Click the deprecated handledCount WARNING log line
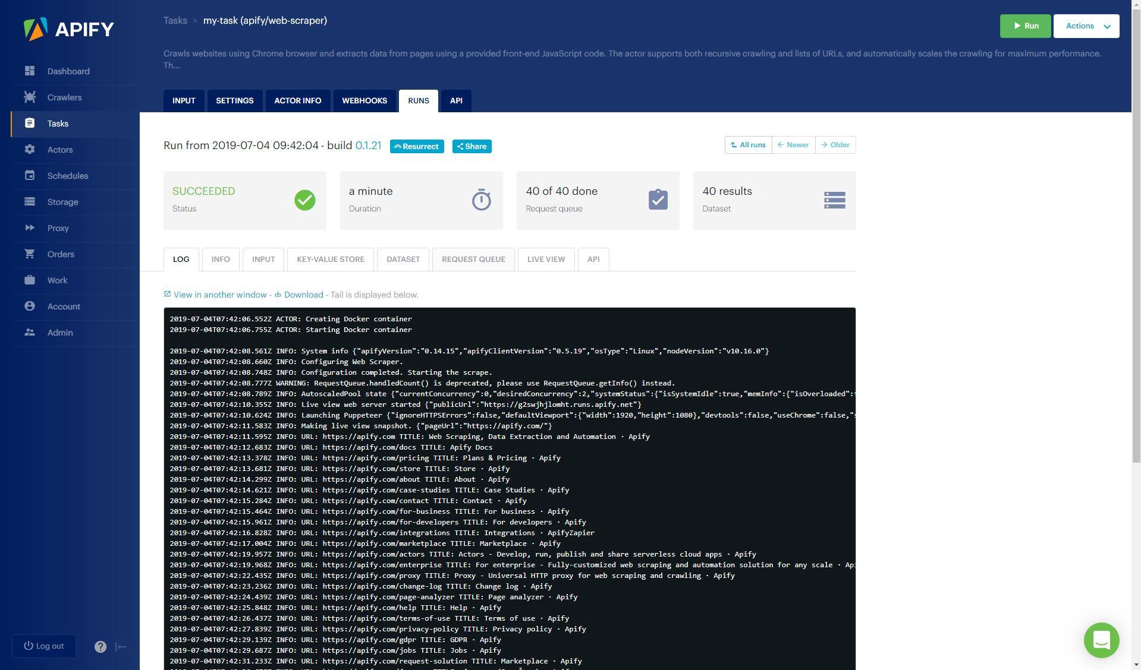1141x670 pixels. (422, 383)
